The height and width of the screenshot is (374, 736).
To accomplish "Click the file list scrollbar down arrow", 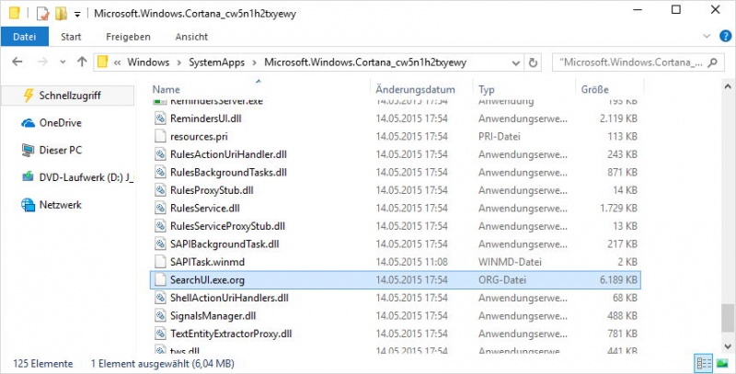I will click(727, 346).
